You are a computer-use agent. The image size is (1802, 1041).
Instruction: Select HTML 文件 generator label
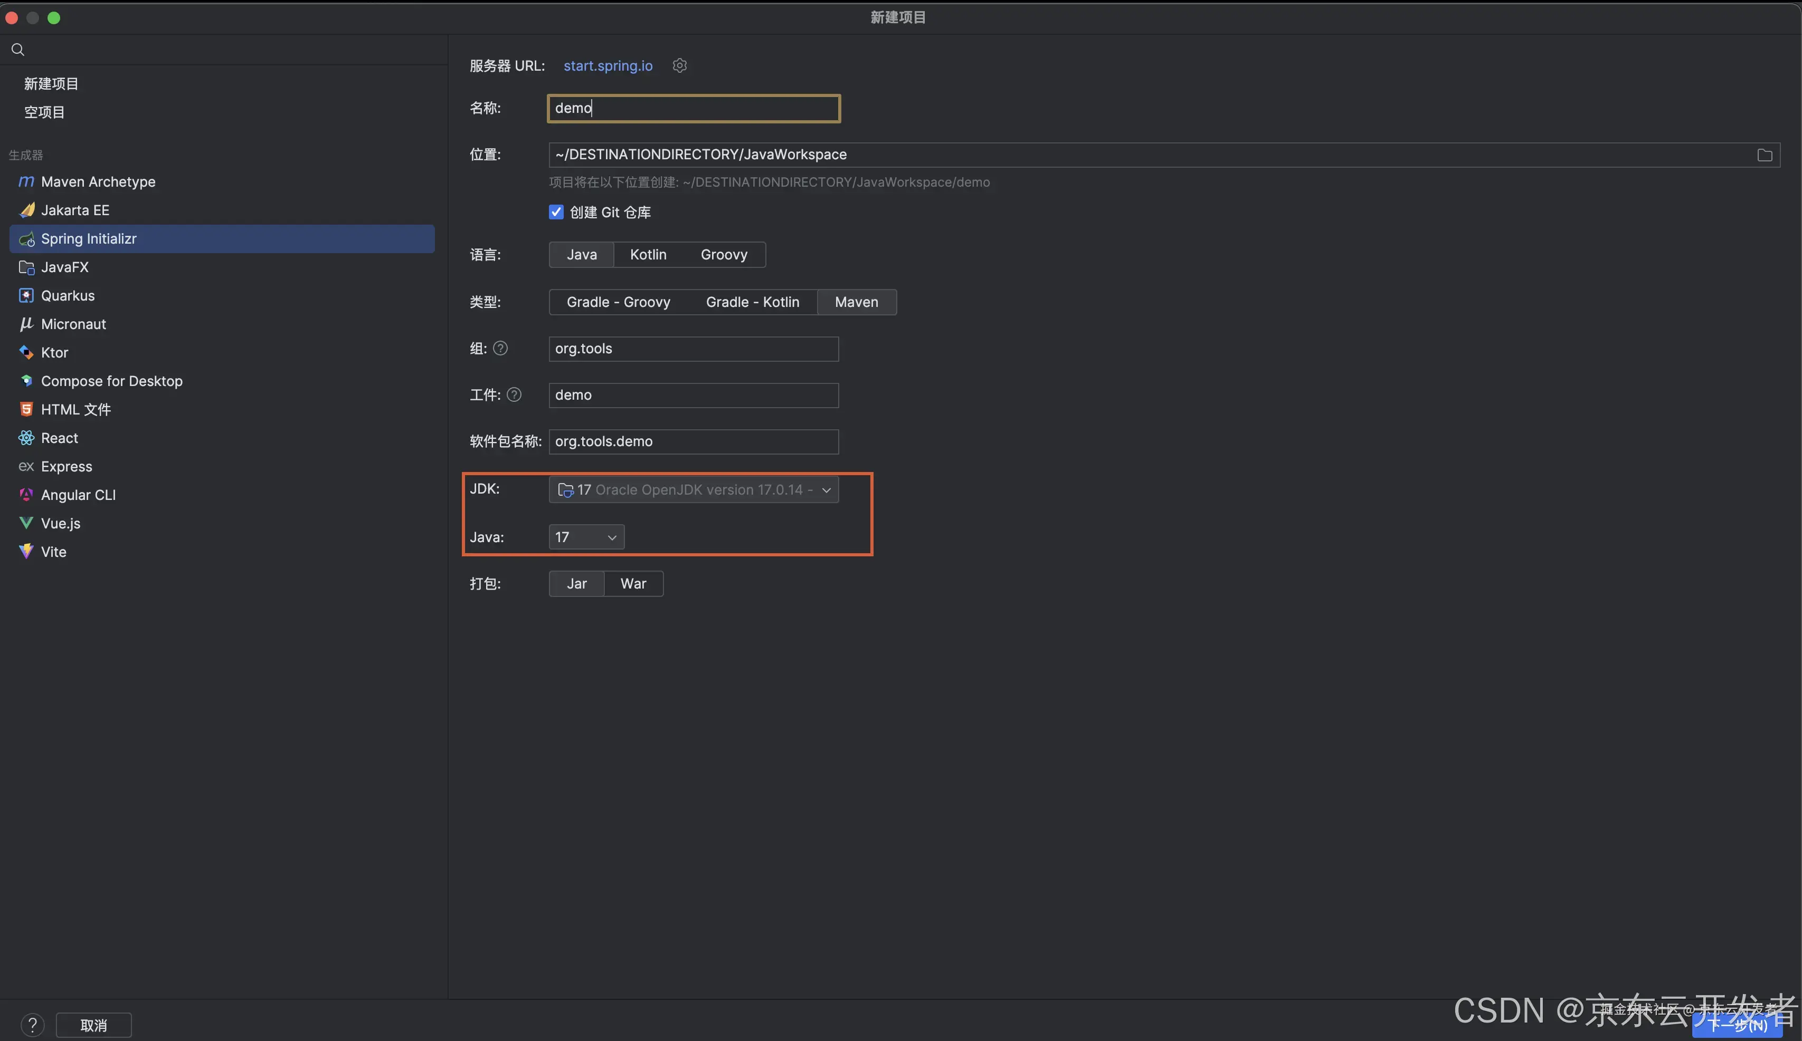76,409
